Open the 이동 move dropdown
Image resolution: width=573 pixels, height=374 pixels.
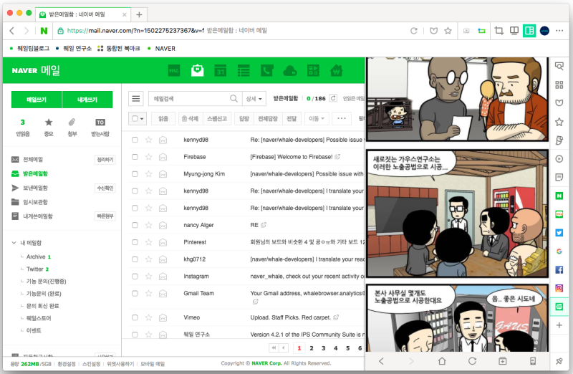tap(317, 118)
